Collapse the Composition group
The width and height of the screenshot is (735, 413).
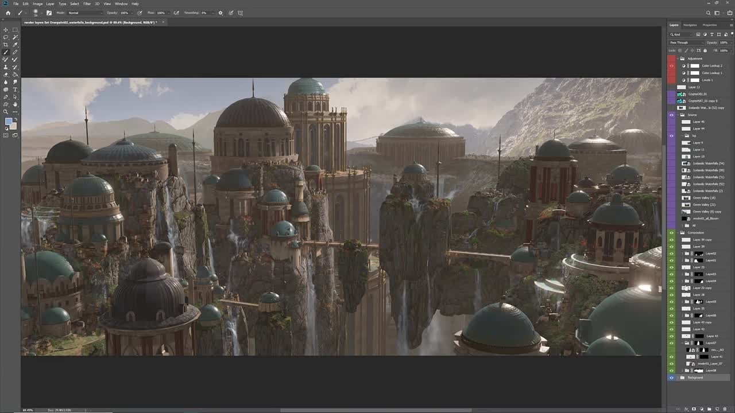click(x=678, y=233)
